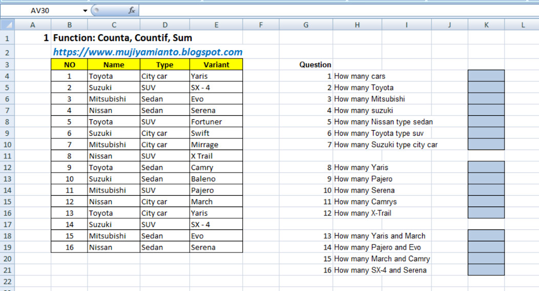Select the answer cell for 'How many suzuki'

click(x=486, y=110)
